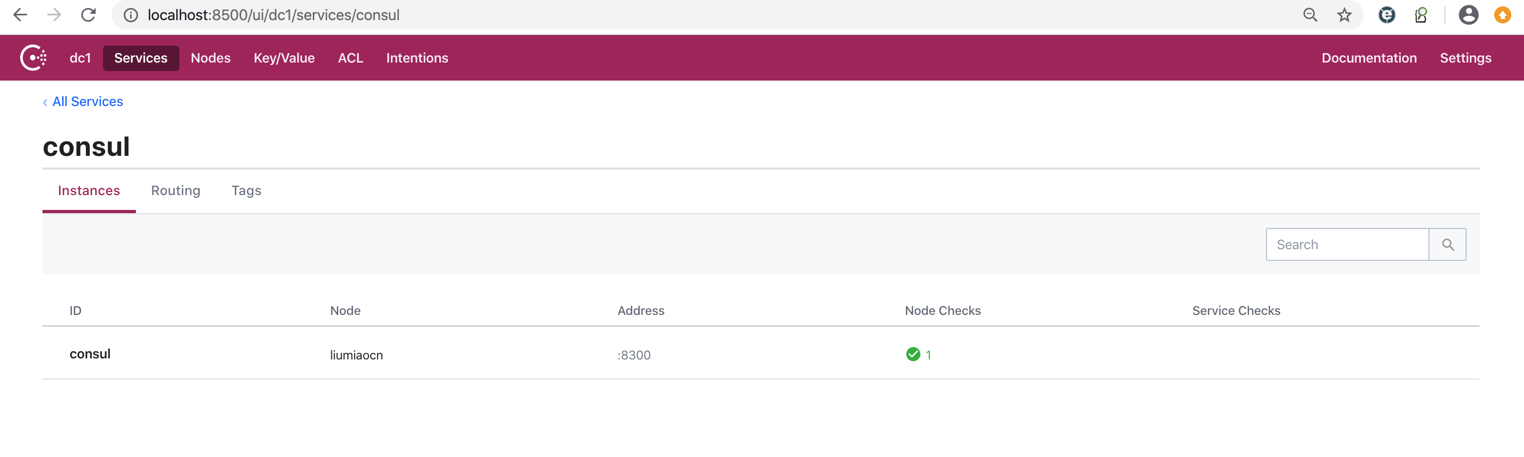Click the zoom-out magnifier icon in the address bar
The image size is (1524, 457).
(x=1311, y=15)
